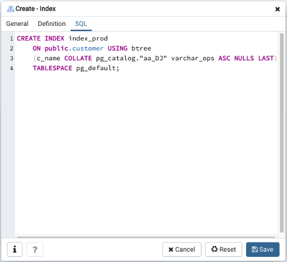The image size is (287, 262).
Task: Click the word public in line 2
Action: tap(56, 48)
